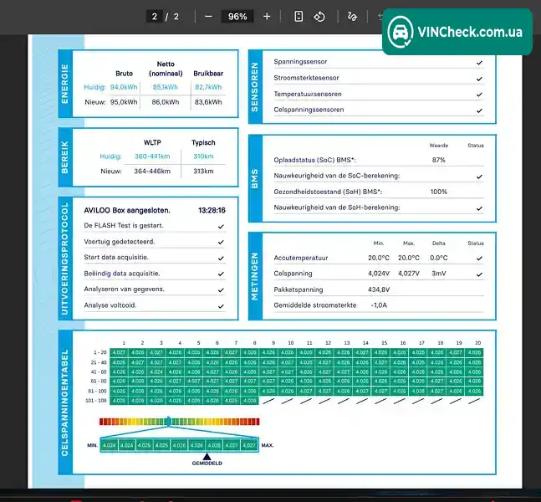This screenshot has height=502, width=541.
Task: Click the 95,0kWh new gross value
Action: [124, 102]
